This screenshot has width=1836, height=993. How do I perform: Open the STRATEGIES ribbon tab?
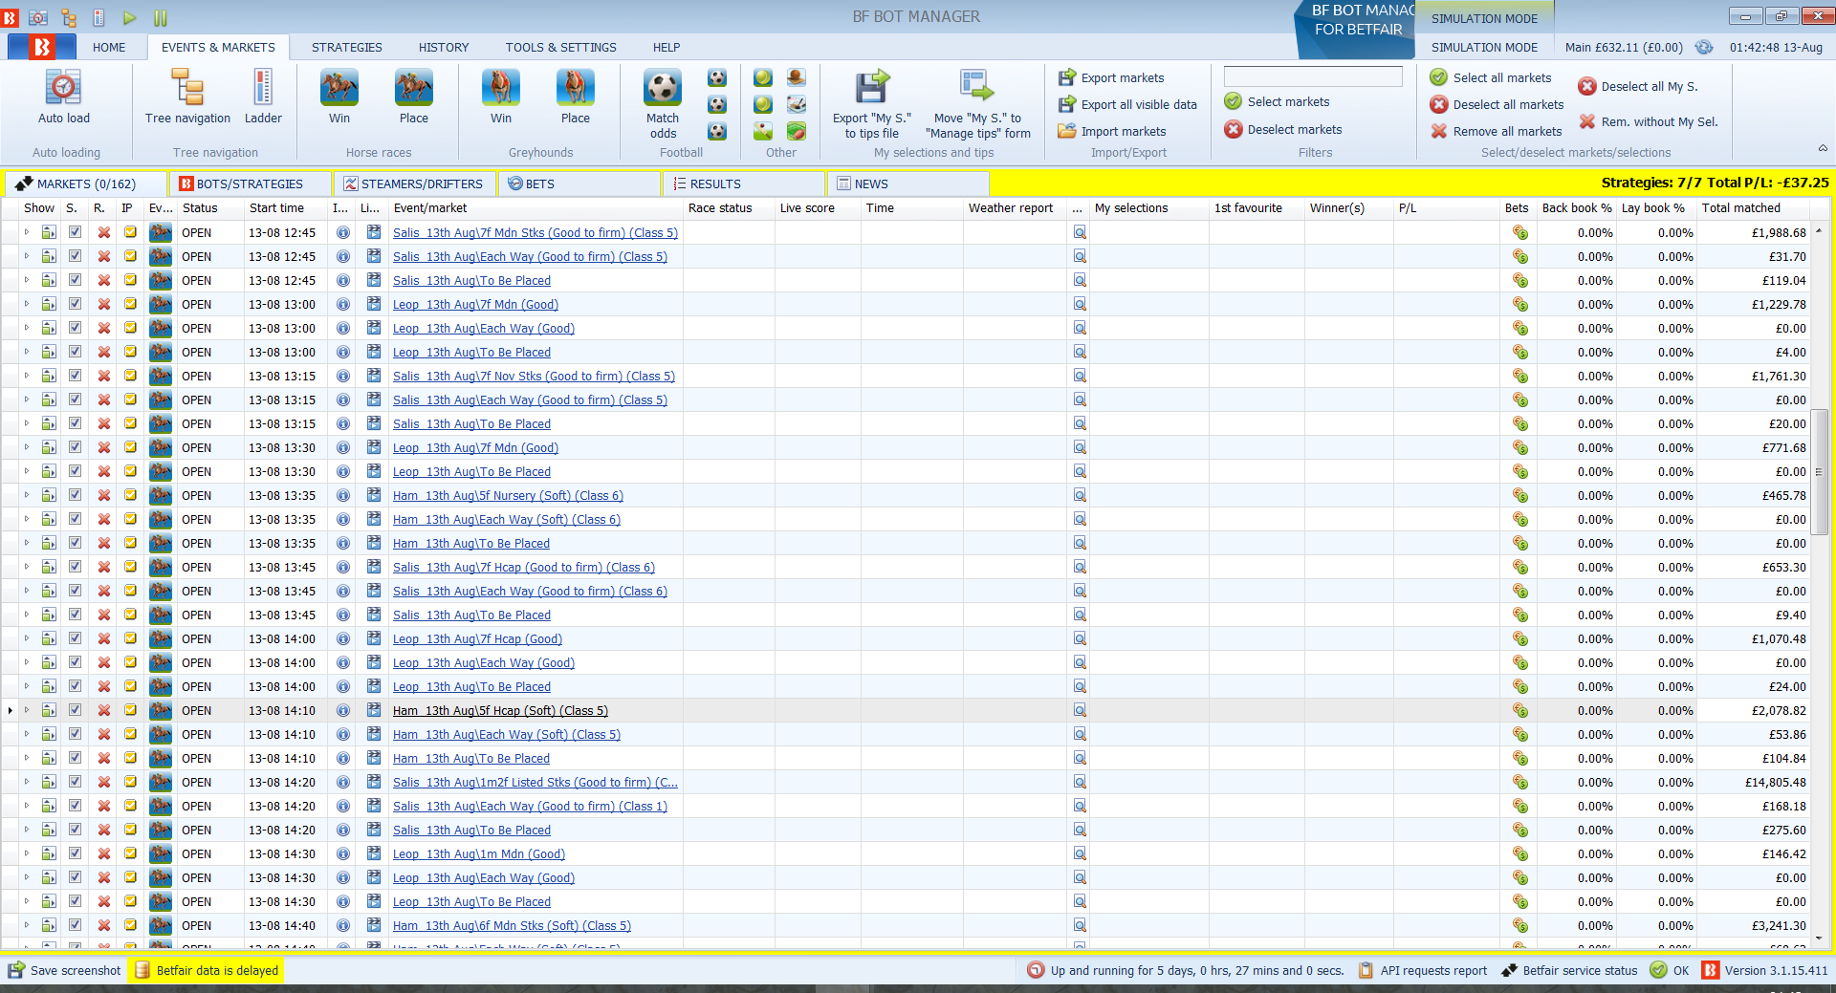point(347,47)
